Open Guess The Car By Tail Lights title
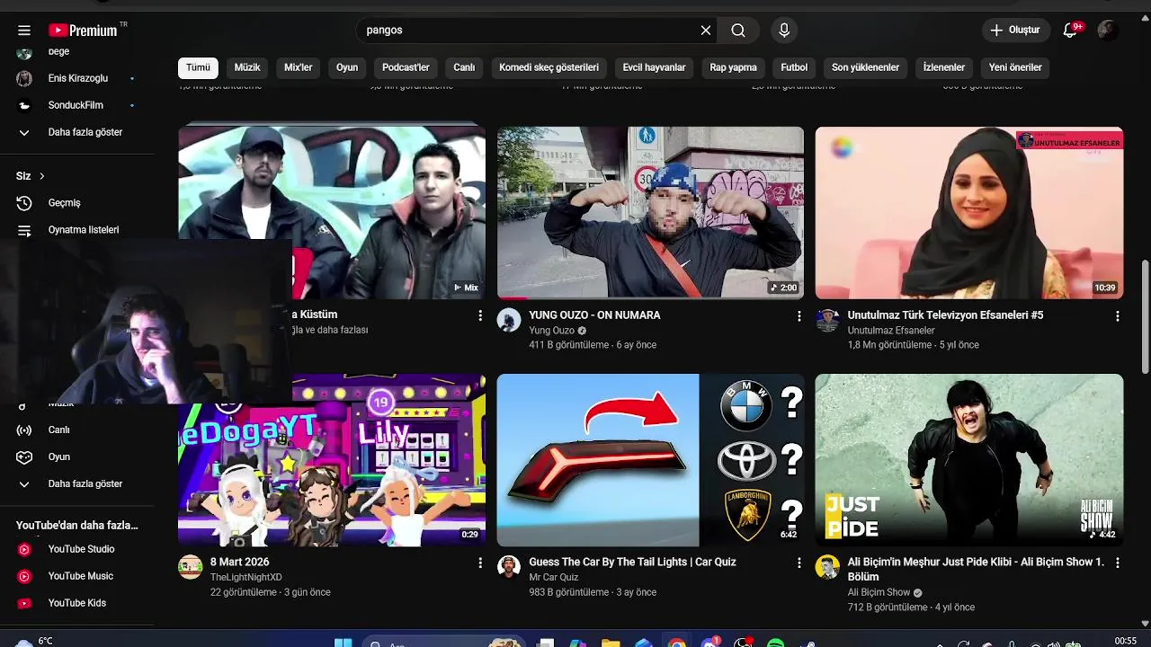1151x647 pixels. coord(632,562)
